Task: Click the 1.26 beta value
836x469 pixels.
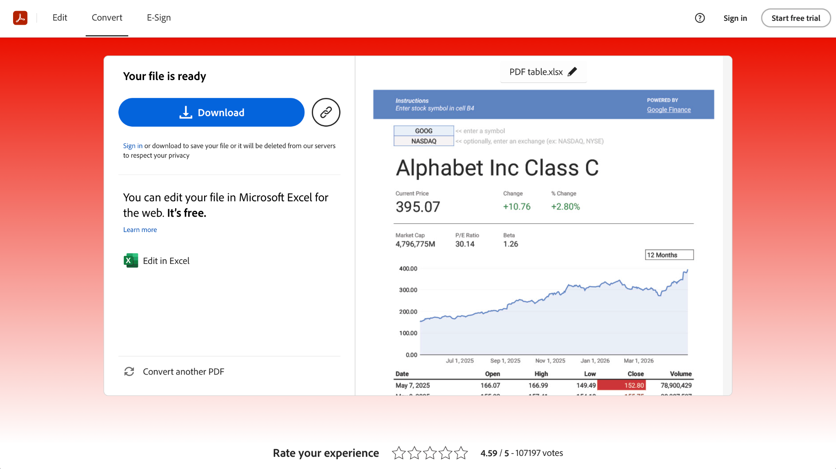Action: (x=511, y=244)
